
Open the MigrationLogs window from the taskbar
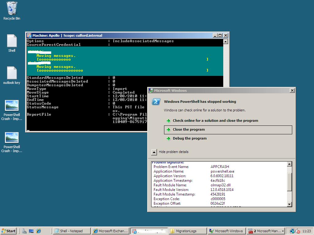188,231
